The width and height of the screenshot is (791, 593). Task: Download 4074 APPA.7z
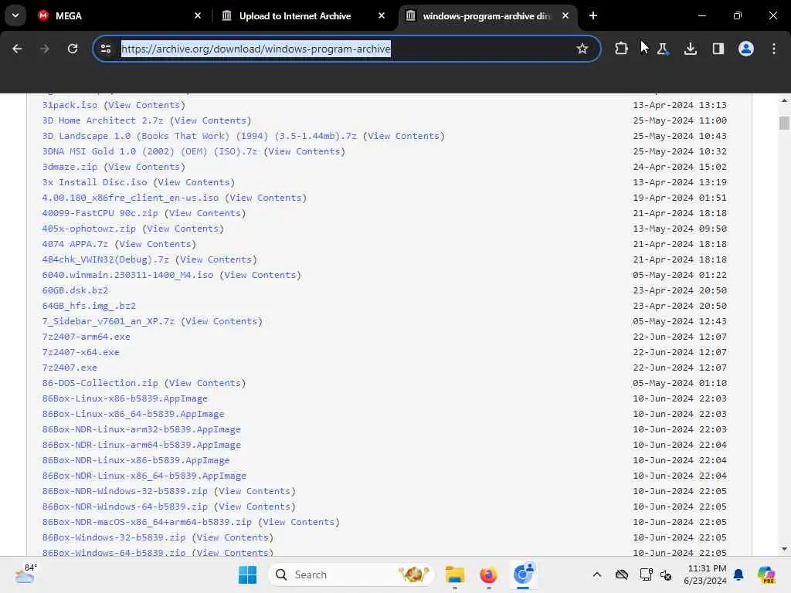point(75,244)
